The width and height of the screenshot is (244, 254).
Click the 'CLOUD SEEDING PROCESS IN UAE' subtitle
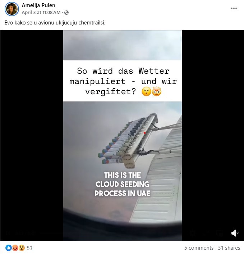point(123,184)
